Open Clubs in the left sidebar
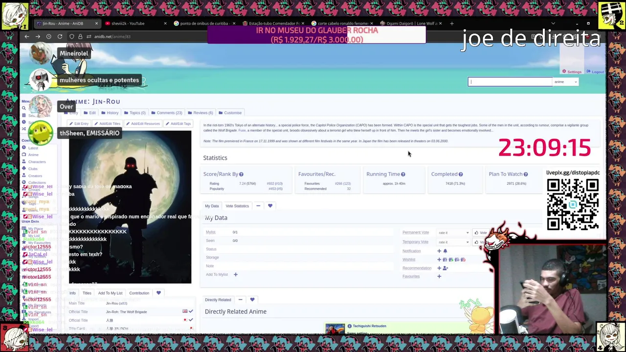Screen dimensions: 626x352 pos(33,169)
